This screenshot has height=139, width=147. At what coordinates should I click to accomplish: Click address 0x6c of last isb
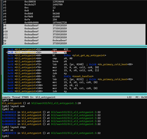pyautogui.click(x=10, y=92)
